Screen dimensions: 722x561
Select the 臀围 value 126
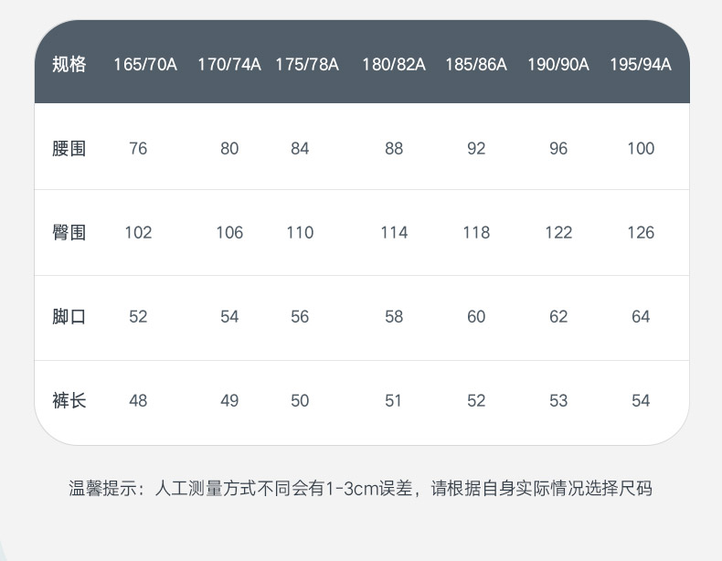[641, 232]
